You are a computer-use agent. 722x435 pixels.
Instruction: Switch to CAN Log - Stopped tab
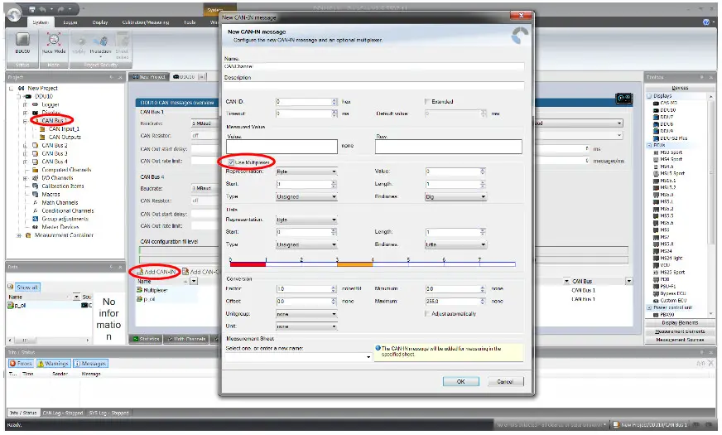63,413
